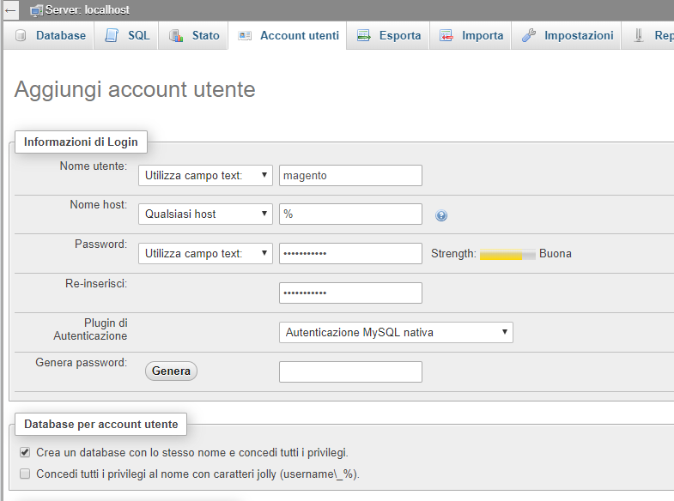Click the Importa tab's import icon
Screen dimensions: 674x501
446,35
